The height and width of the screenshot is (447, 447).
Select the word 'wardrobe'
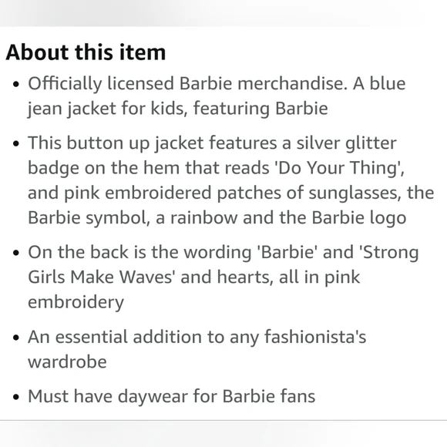[67, 361]
